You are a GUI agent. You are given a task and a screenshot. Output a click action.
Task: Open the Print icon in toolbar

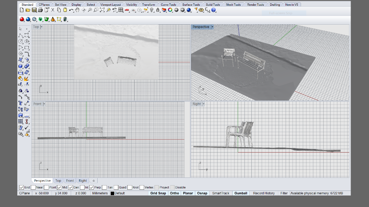pos(40,10)
